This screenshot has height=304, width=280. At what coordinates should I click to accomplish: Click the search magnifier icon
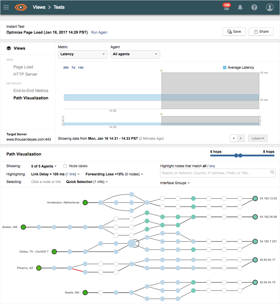pos(272,172)
